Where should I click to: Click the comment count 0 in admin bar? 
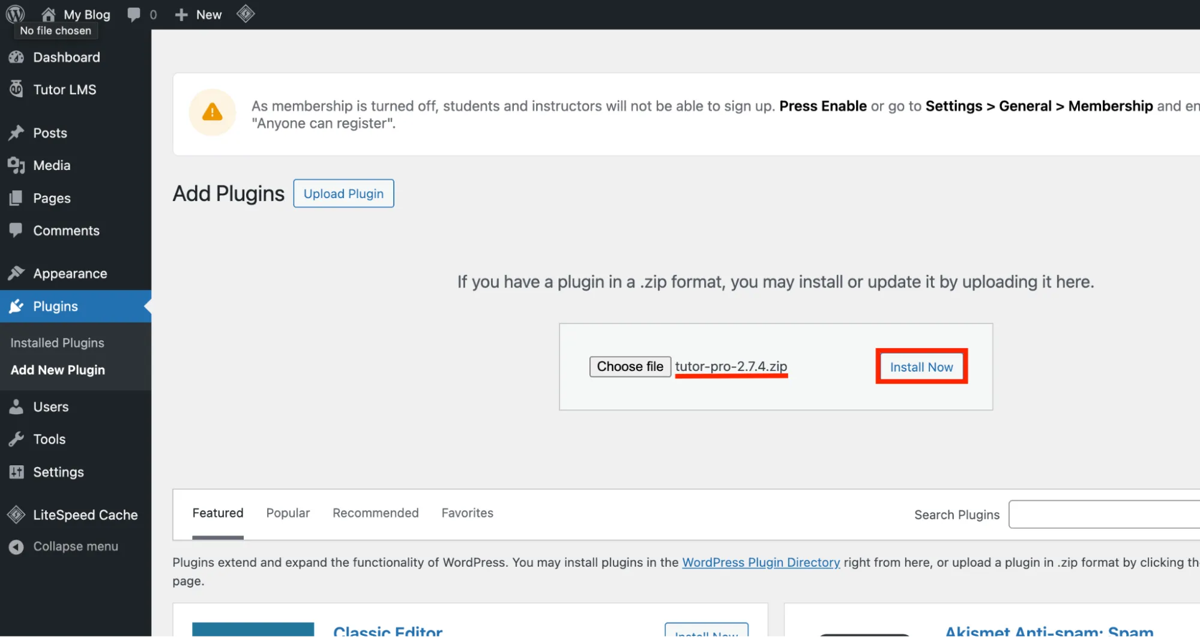tap(153, 14)
